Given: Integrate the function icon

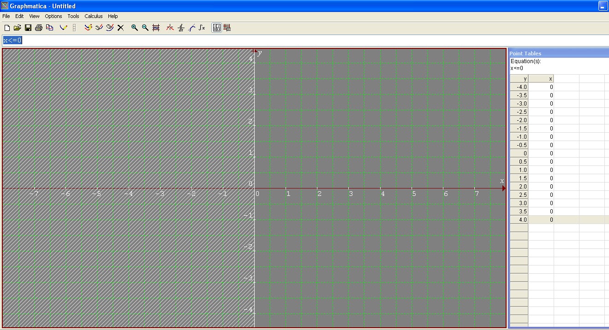Looking at the screenshot, I should pyautogui.click(x=202, y=28).
